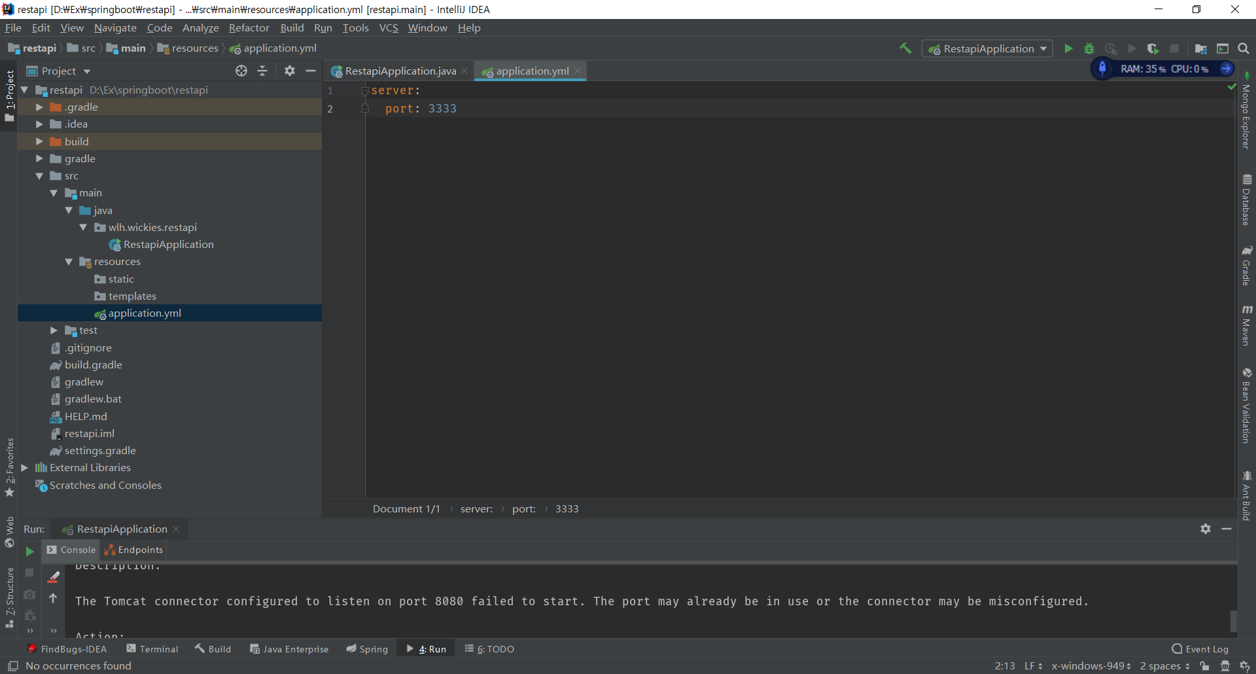Click Locate/Scroll from Source target icon
This screenshot has width=1256, height=674.
pos(241,71)
